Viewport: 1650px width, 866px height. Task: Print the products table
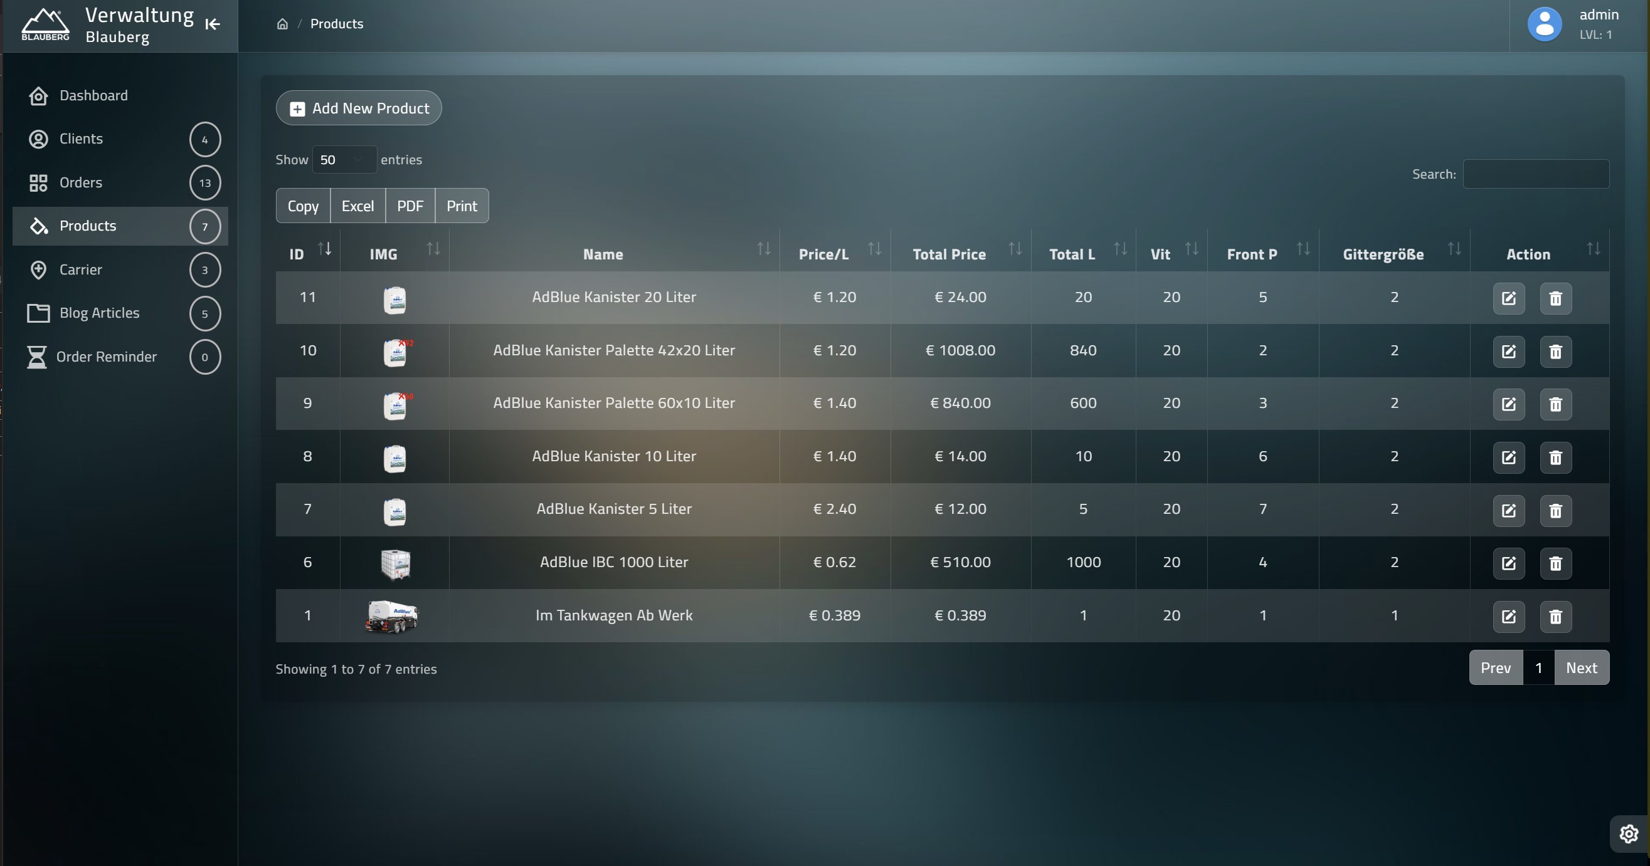click(x=462, y=206)
